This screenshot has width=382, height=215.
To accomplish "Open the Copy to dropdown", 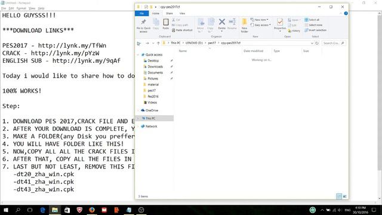I will coord(211,25).
